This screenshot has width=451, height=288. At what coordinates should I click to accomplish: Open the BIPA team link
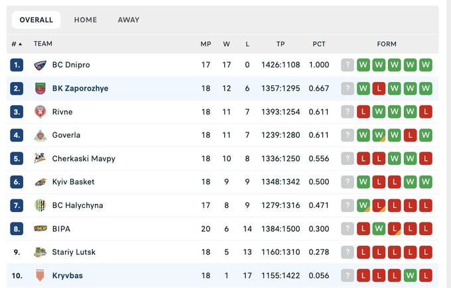61,229
